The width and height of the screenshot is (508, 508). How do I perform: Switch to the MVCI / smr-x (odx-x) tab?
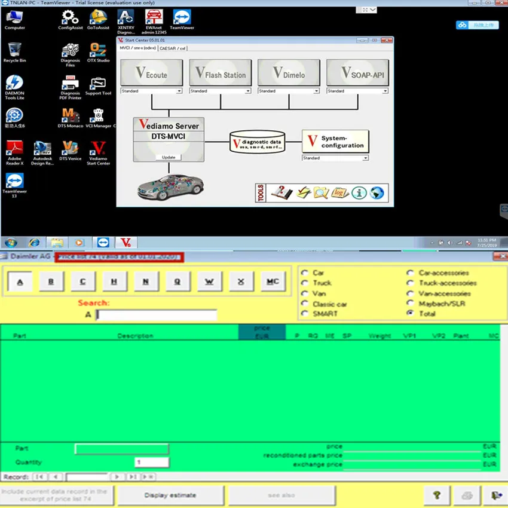137,48
